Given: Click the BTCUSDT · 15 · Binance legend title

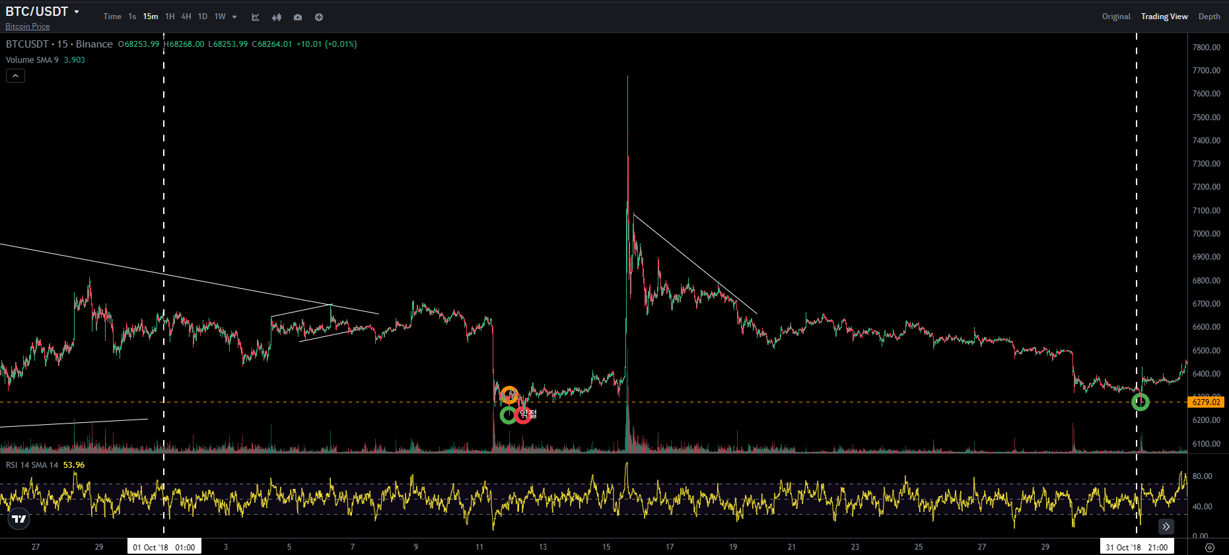Looking at the screenshot, I should pos(59,44).
